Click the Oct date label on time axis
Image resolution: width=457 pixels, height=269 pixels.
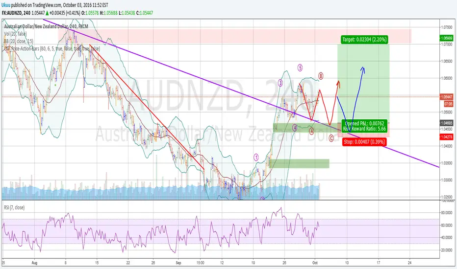(315, 263)
